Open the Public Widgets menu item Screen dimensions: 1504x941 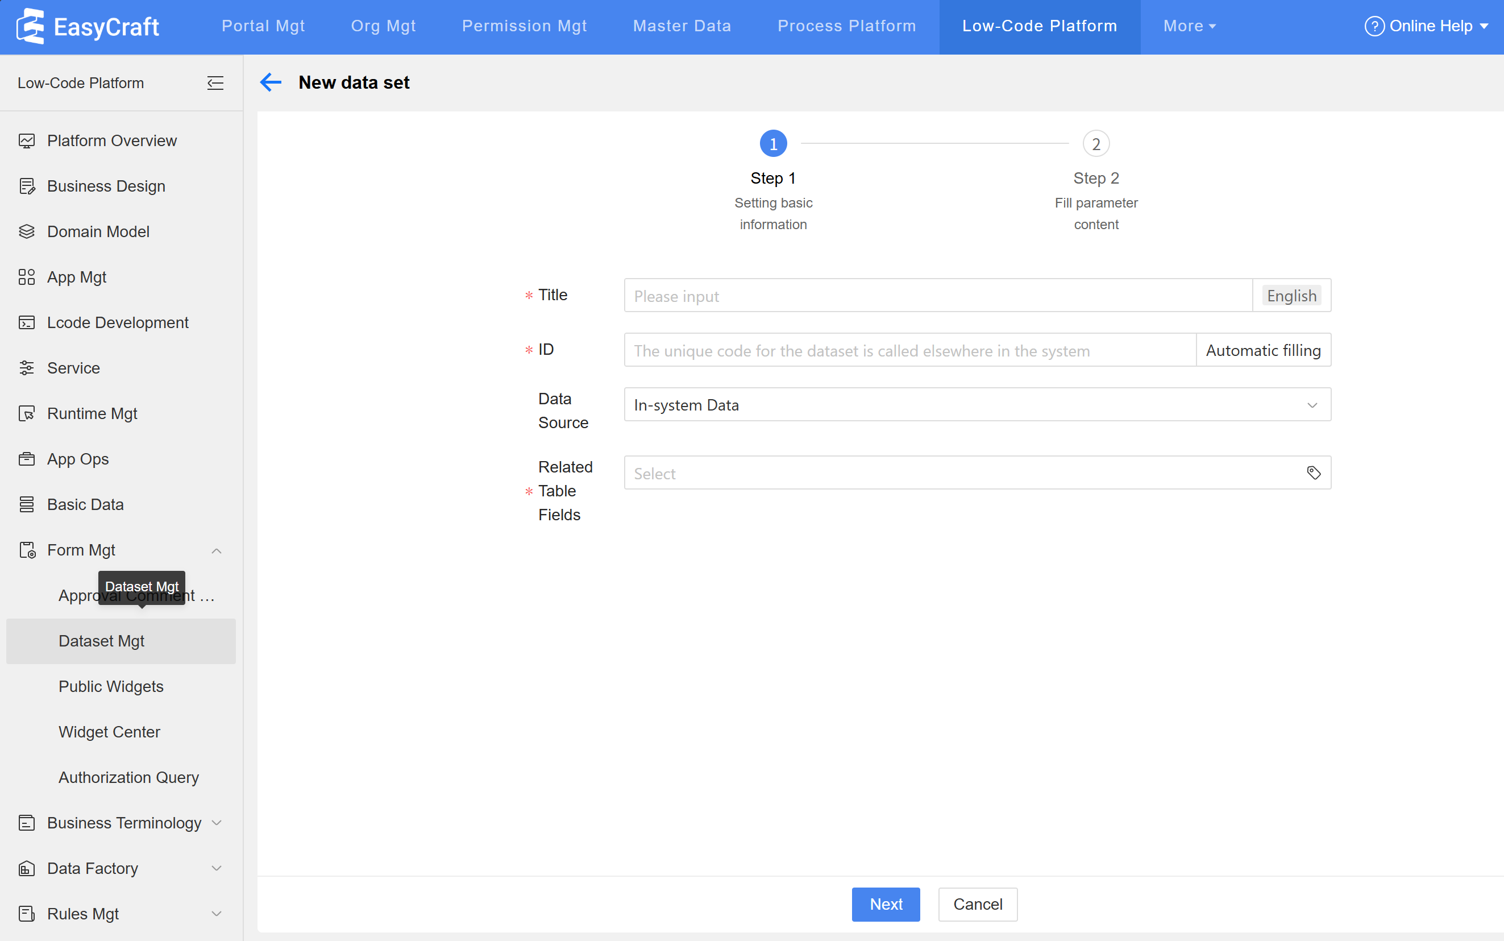111,686
